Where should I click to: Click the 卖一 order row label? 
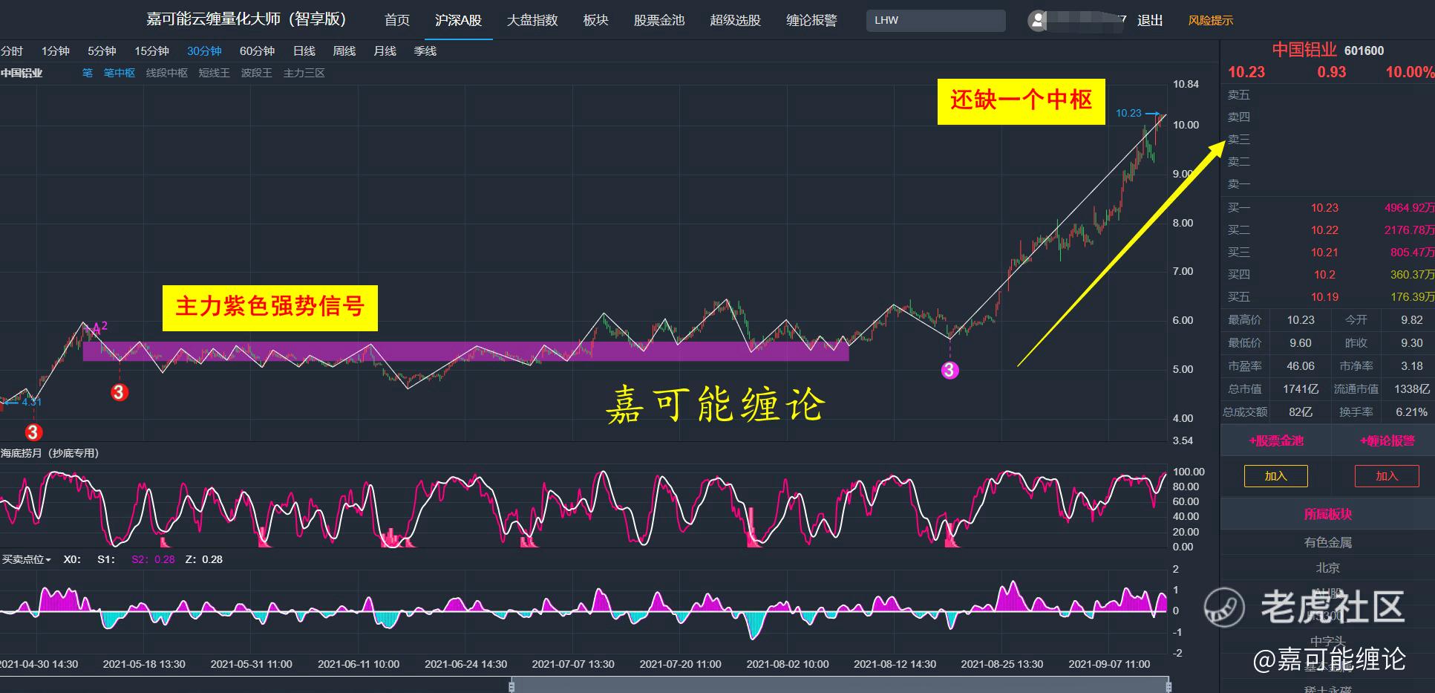pyautogui.click(x=1239, y=183)
